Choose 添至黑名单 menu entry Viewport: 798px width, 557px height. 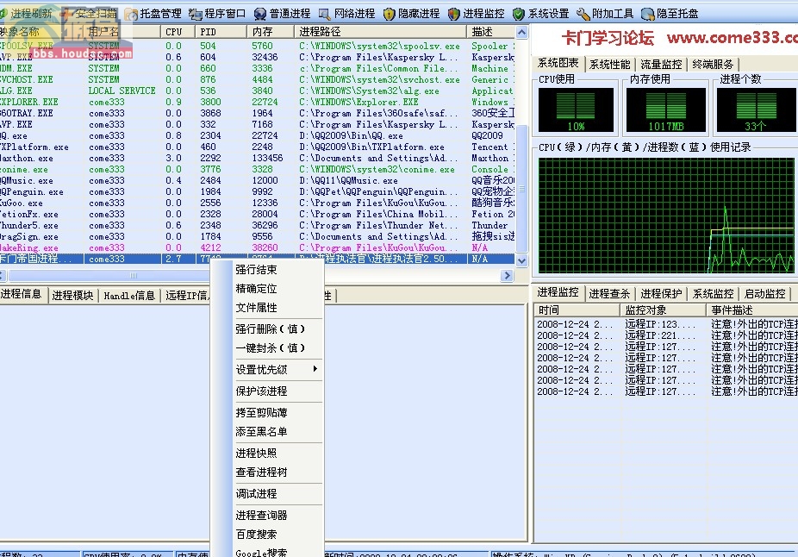coord(261,432)
